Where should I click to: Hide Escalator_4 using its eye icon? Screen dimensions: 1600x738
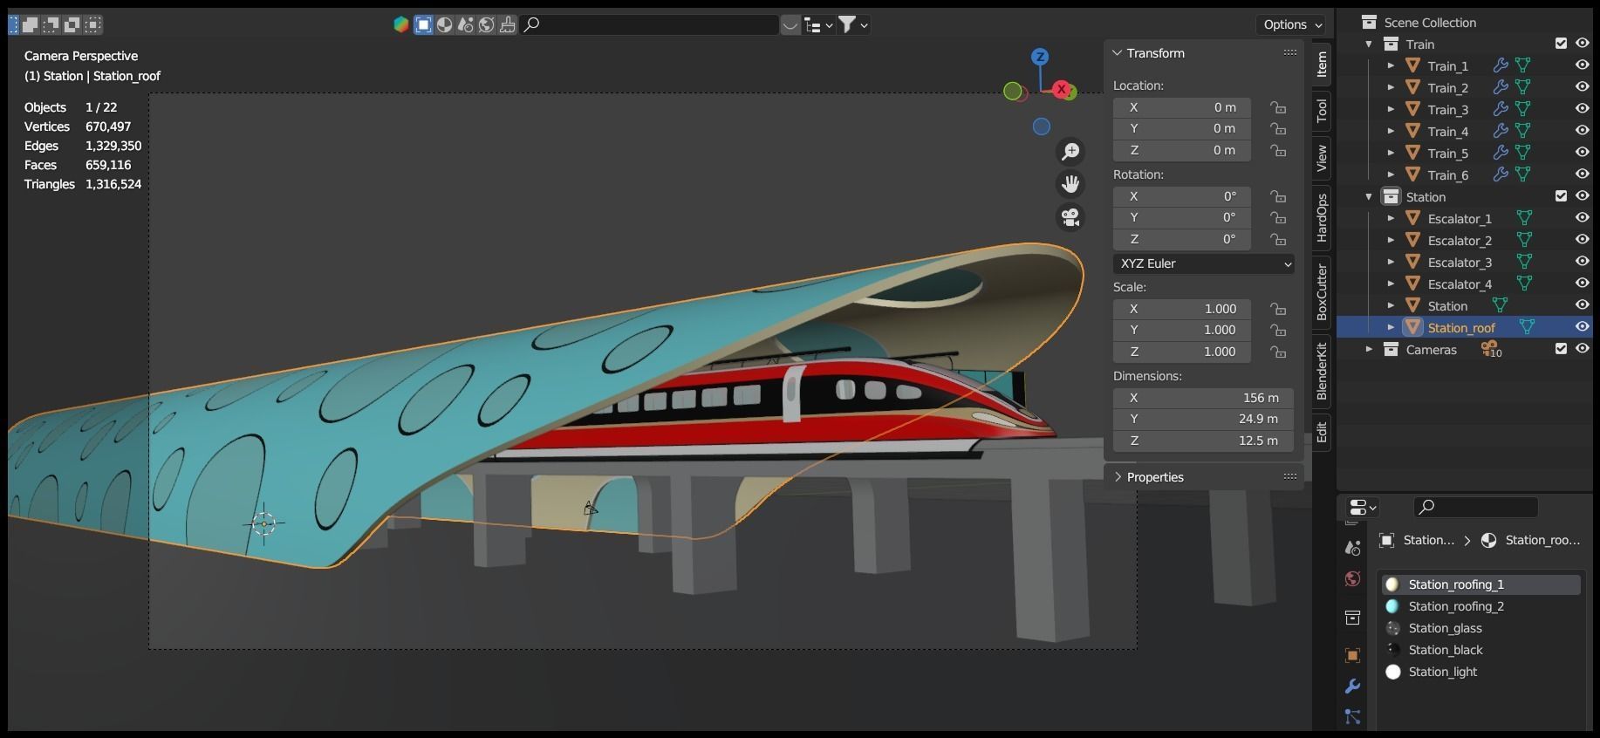1582,284
